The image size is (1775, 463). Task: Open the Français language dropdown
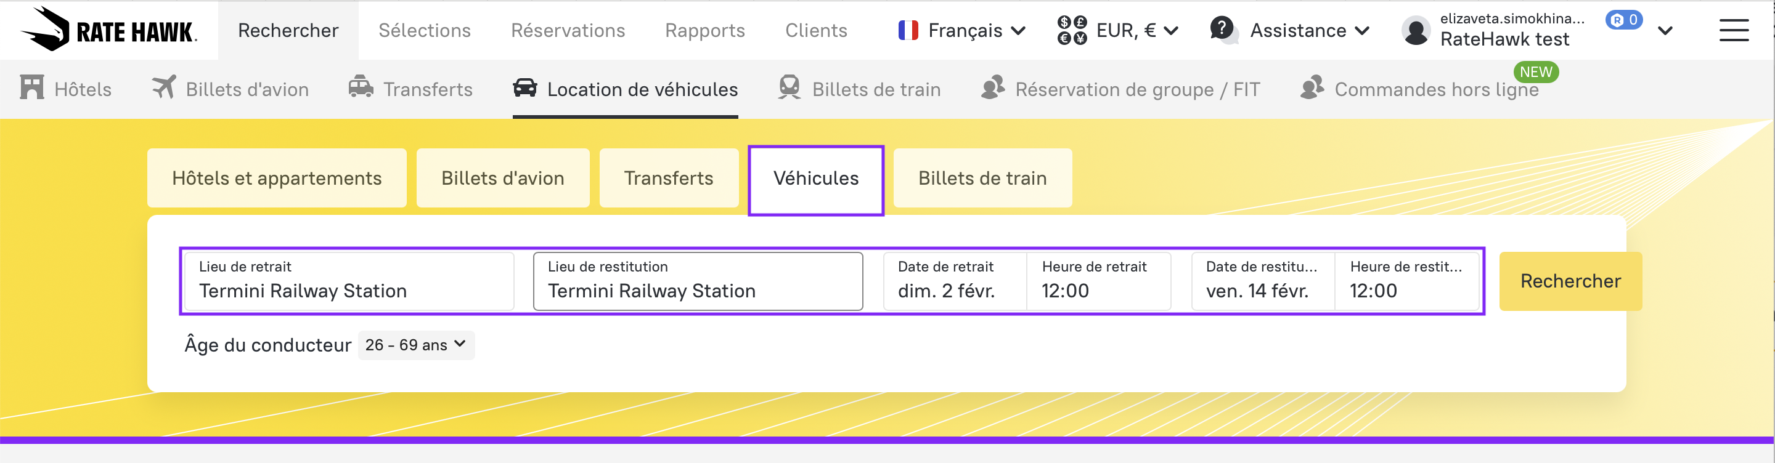(962, 30)
